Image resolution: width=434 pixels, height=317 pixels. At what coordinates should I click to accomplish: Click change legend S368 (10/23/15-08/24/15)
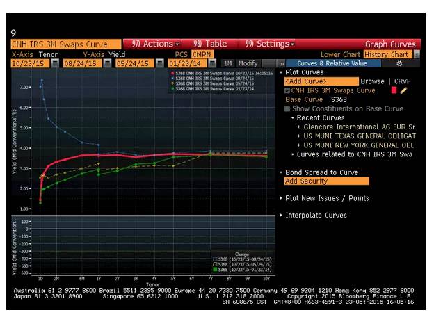[242, 259]
